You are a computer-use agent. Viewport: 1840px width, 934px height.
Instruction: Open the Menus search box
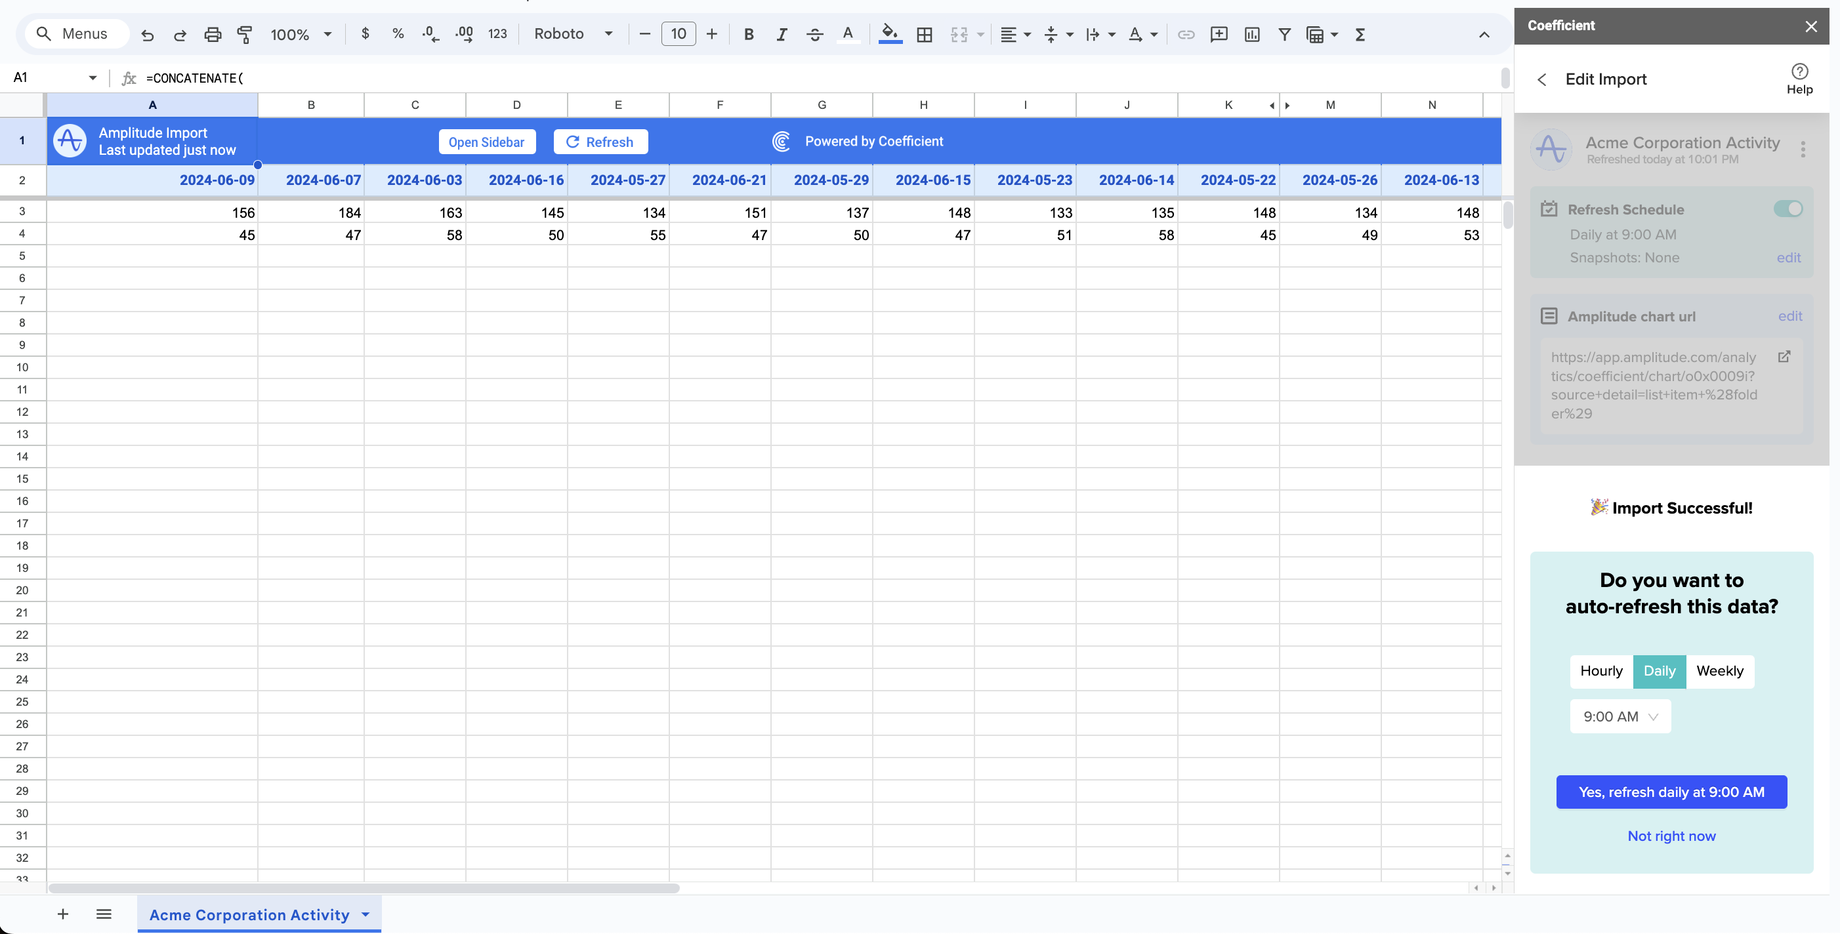point(75,33)
